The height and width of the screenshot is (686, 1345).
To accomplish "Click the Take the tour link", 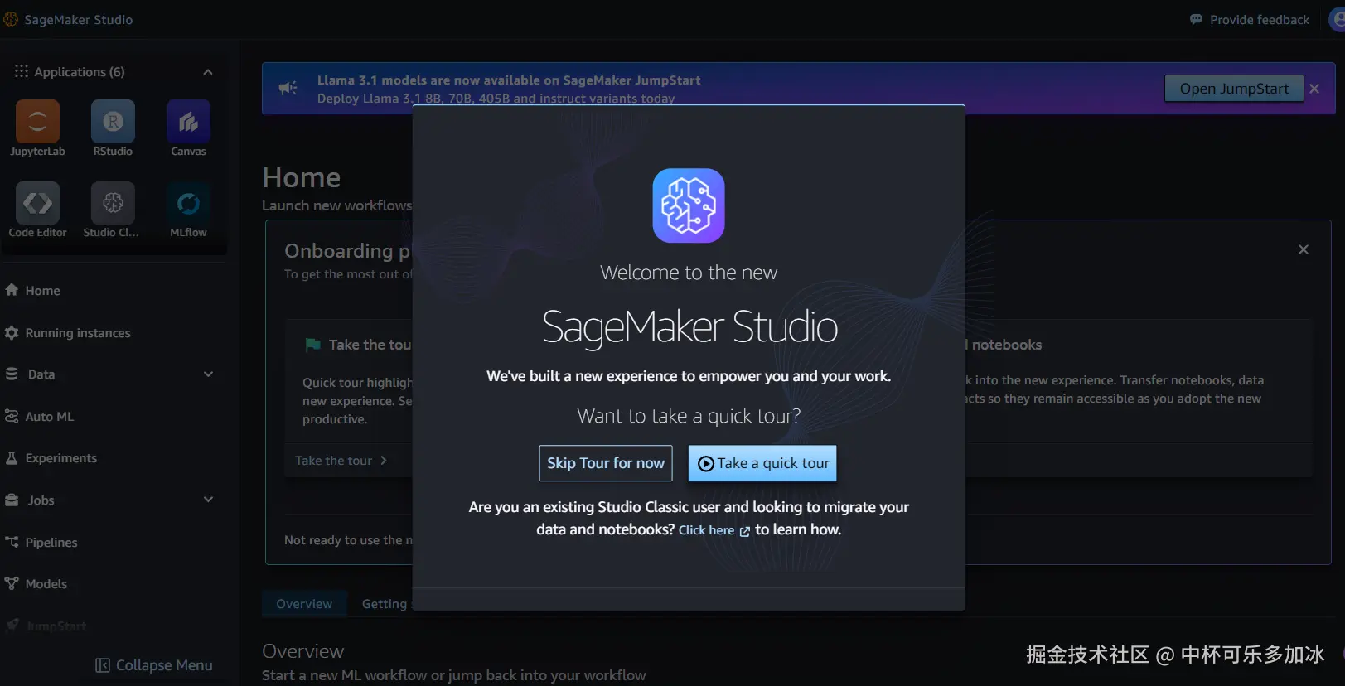I will [x=341, y=461].
